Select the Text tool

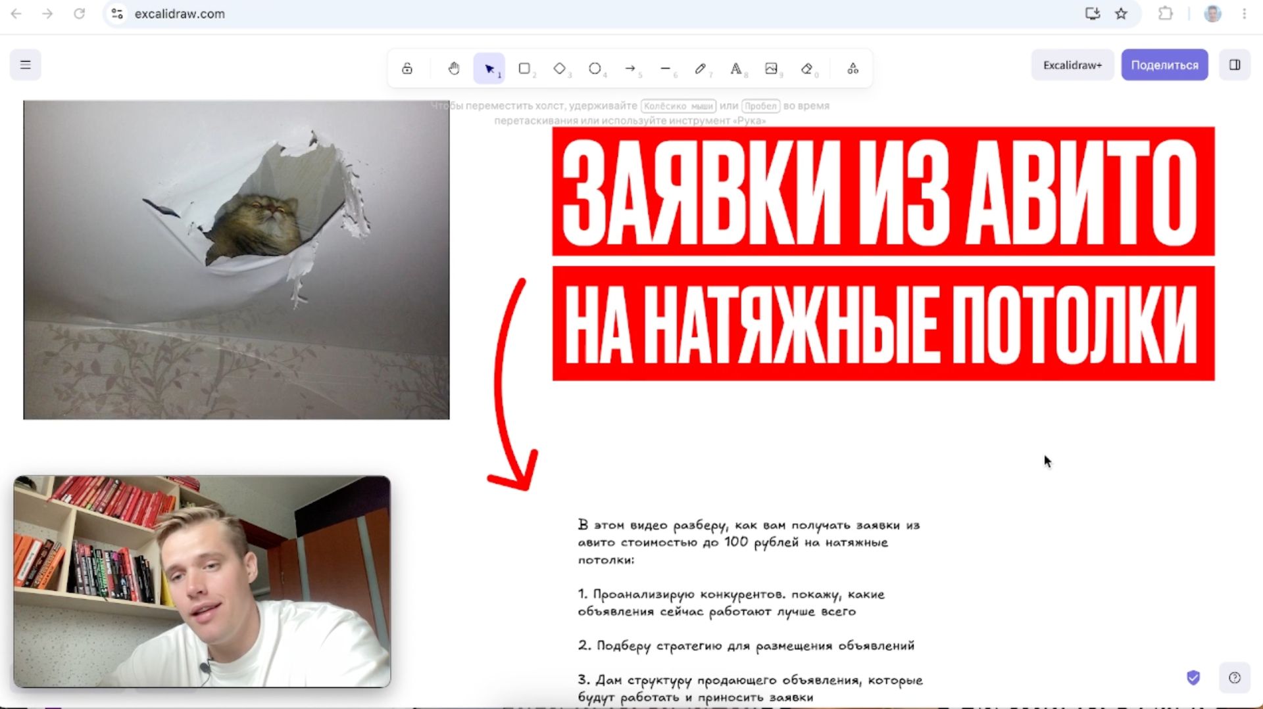[x=736, y=68]
